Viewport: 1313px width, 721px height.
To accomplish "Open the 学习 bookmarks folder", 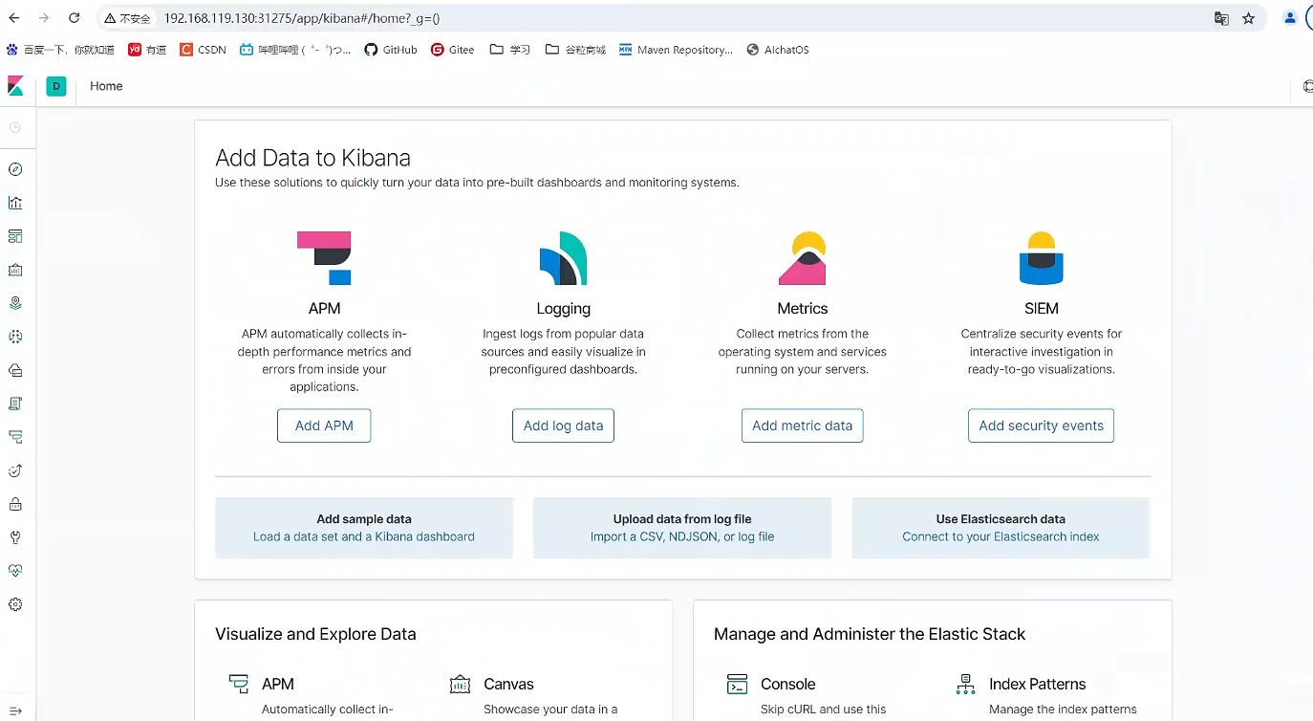I will point(510,50).
